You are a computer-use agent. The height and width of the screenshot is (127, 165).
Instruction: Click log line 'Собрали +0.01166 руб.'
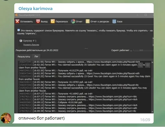click(51, 102)
